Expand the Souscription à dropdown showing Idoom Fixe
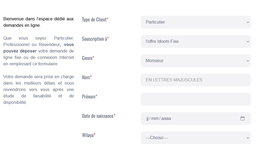 (x=195, y=41)
